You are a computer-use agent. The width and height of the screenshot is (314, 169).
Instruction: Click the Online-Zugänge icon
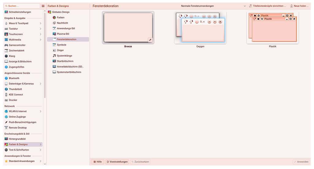tap(6, 117)
